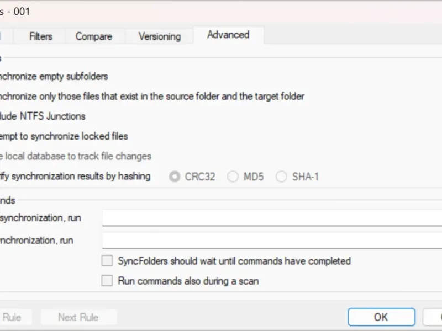Select the MD5 radio button

point(233,177)
